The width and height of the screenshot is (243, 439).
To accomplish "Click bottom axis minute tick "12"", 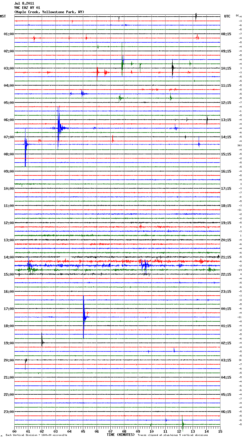I will click(179, 431).
